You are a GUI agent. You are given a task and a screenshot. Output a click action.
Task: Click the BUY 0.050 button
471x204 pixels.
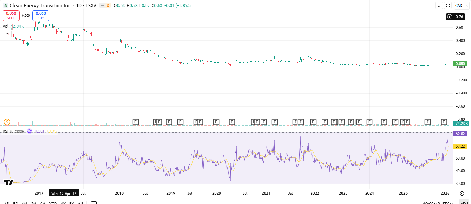click(41, 15)
